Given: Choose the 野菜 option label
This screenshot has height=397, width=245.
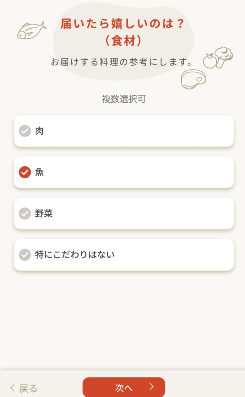Looking at the screenshot, I should pyautogui.click(x=44, y=213).
